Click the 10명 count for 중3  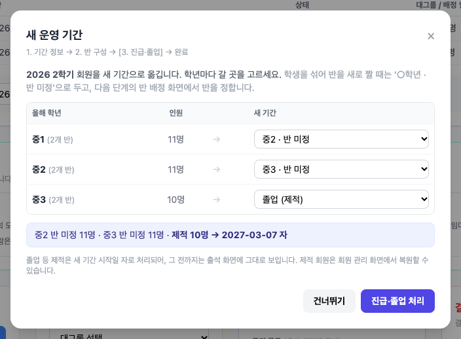[x=175, y=200]
